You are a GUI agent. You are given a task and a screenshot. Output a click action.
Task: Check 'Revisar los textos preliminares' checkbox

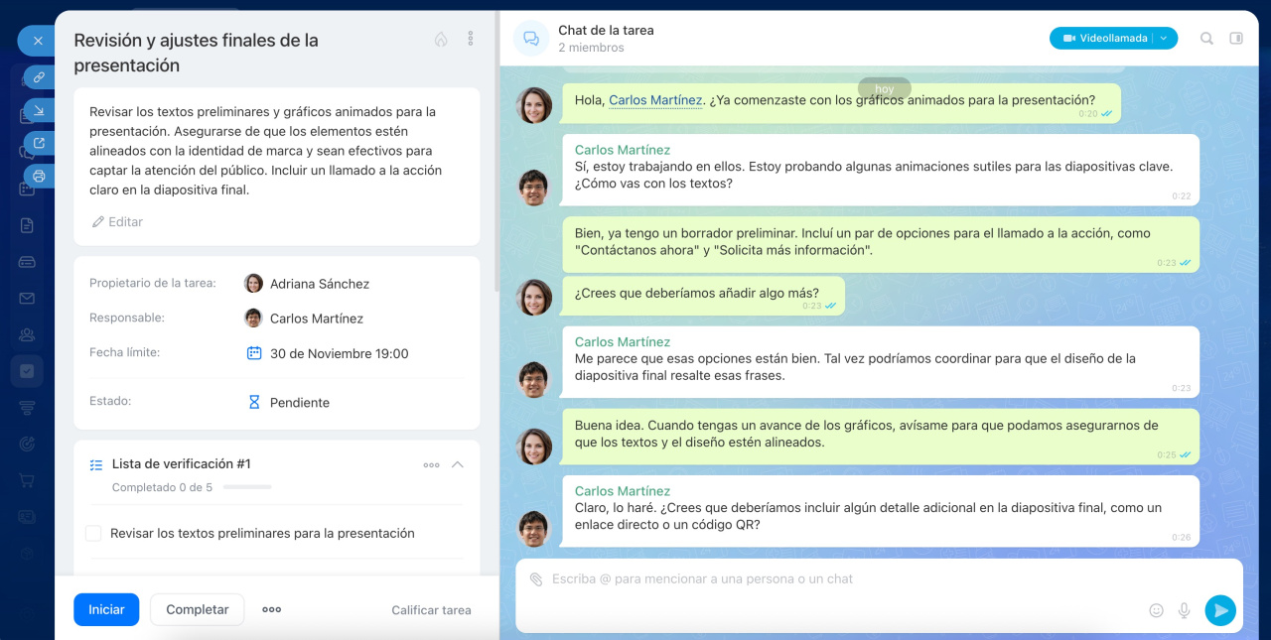pos(93,534)
